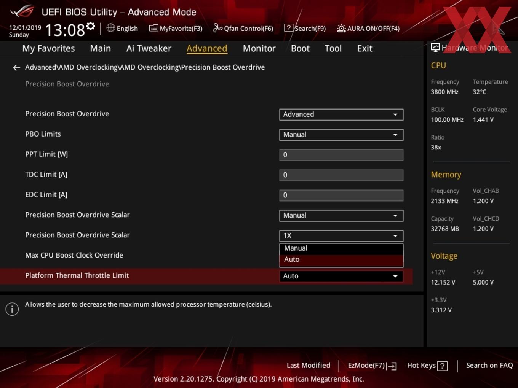518x388 pixels.
Task: Switch to the Monitor tab
Action: coord(259,49)
